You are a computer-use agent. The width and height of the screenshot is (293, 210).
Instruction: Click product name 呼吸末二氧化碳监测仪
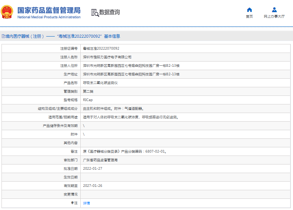(100, 83)
